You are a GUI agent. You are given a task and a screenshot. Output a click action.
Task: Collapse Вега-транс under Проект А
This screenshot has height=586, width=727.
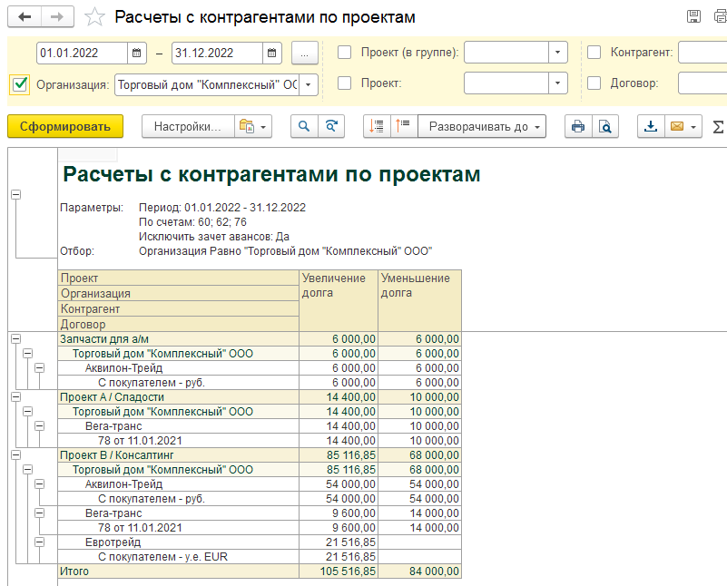pyautogui.click(x=39, y=425)
